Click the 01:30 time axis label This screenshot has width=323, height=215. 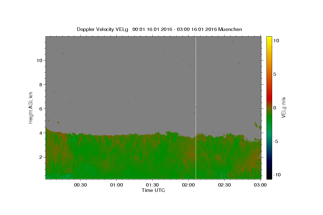point(153,185)
